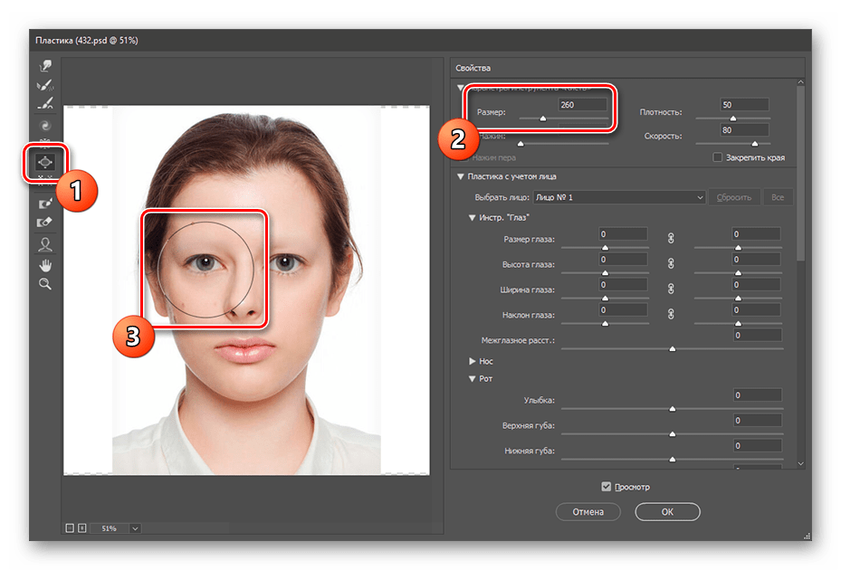Click the Межглазное расст. slider
This screenshot has width=841, height=570.
pos(672,348)
